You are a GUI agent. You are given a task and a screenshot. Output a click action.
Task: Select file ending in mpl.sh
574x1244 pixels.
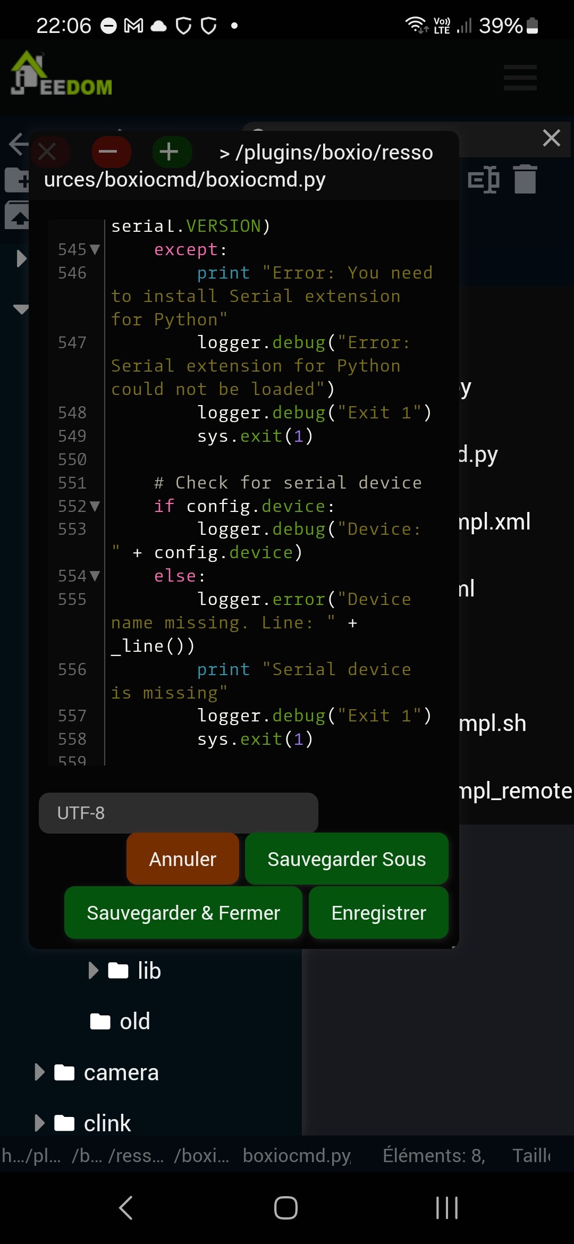[493, 724]
